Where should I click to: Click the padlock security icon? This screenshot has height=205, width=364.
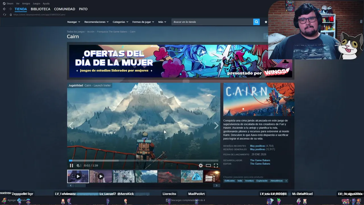point(11,15)
